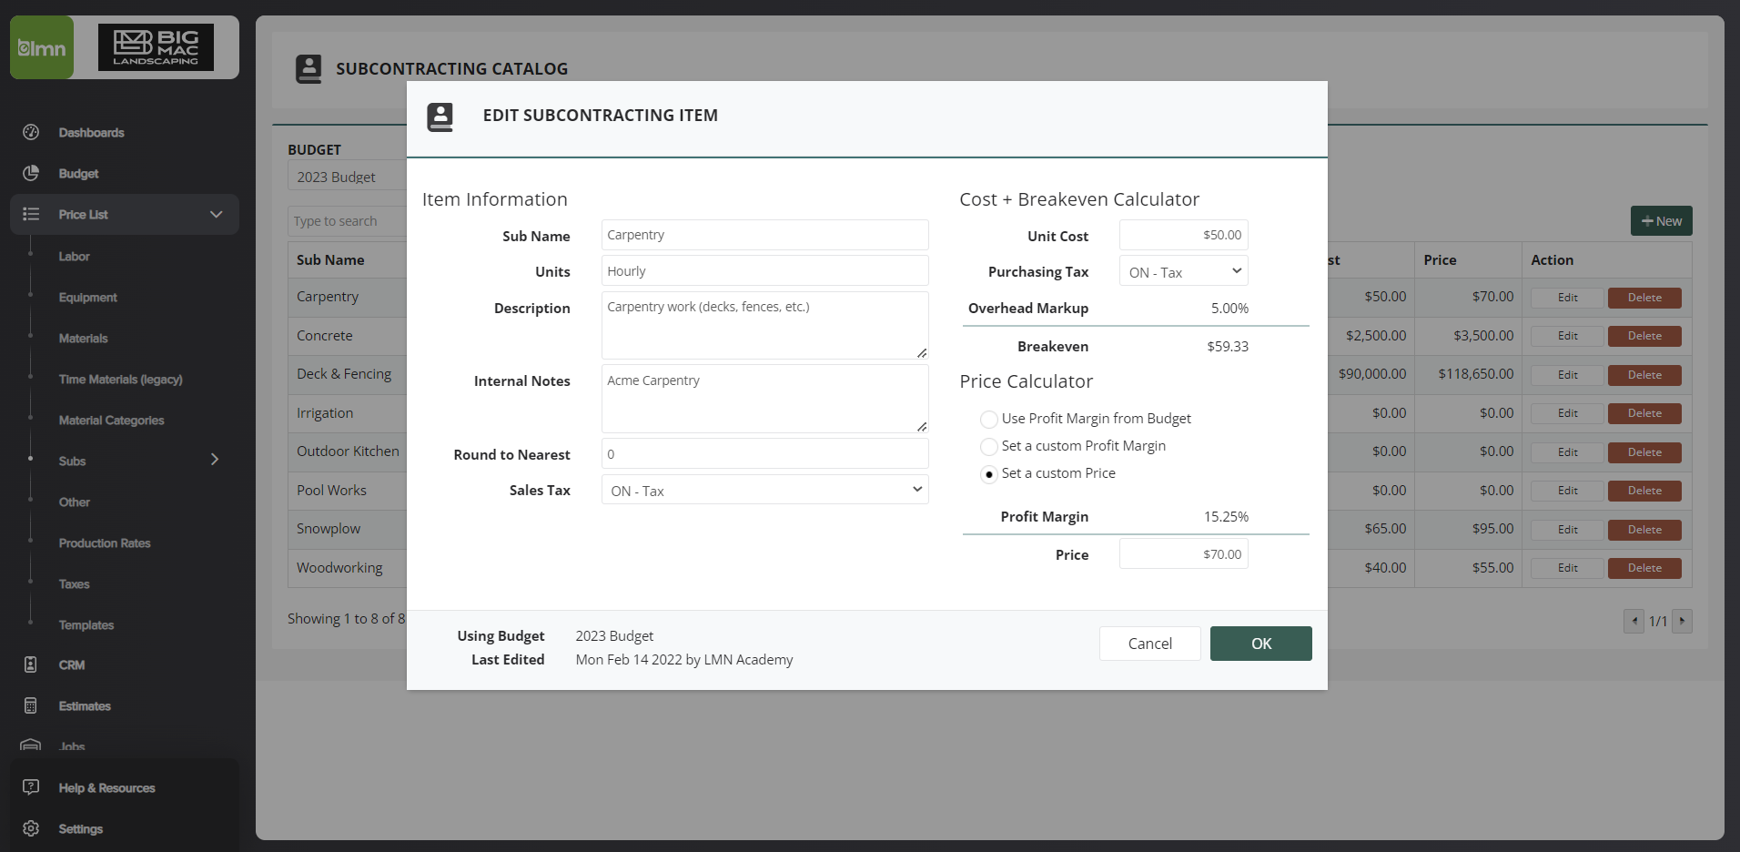Click Edit for the $118,650.00 row
This screenshot has width=1740, height=852.
pyautogui.click(x=1567, y=375)
